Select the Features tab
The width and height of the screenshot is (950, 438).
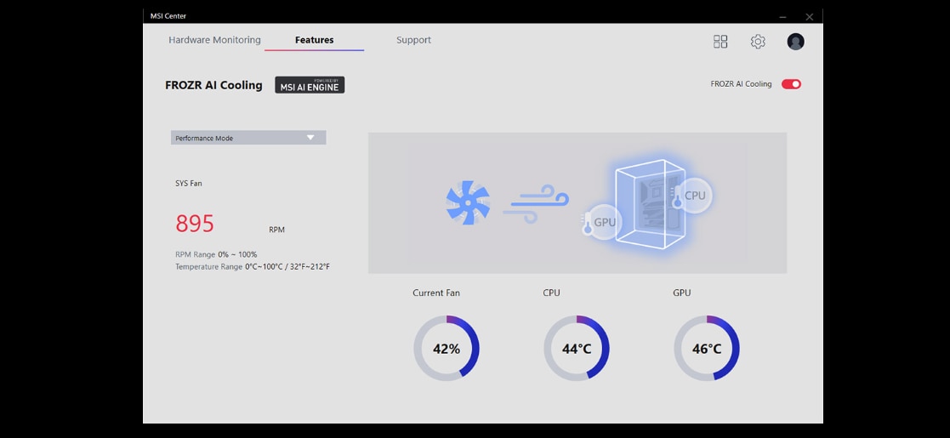(314, 40)
